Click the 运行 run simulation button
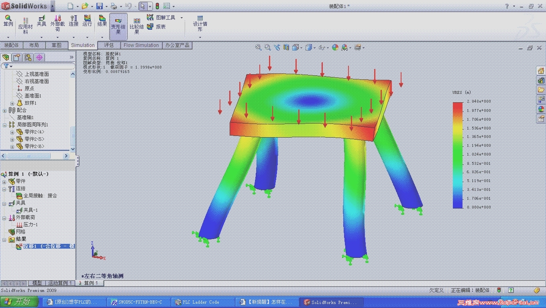The image size is (546, 308). pyautogui.click(x=87, y=21)
